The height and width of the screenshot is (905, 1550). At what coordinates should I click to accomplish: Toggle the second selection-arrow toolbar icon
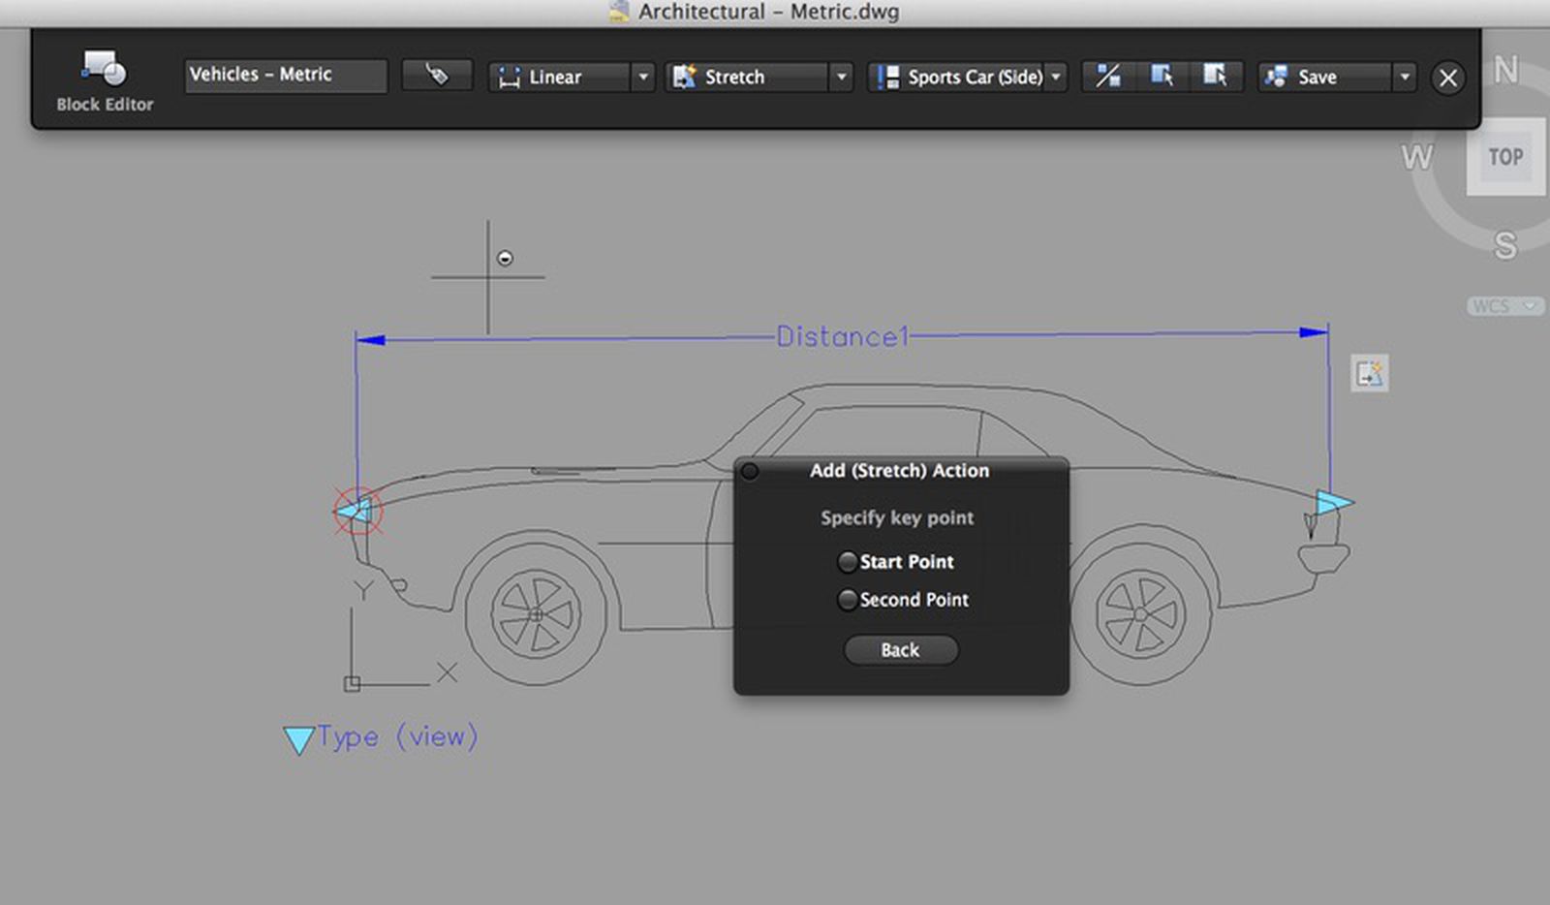pyautogui.click(x=1217, y=77)
